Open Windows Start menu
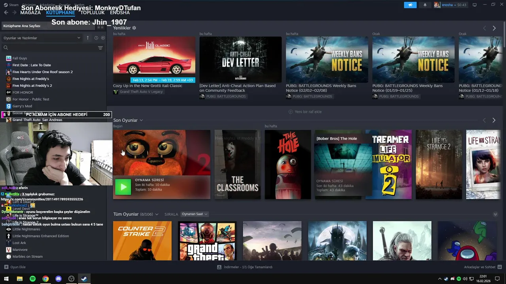Viewport: 506px width, 284px height. tap(6, 278)
